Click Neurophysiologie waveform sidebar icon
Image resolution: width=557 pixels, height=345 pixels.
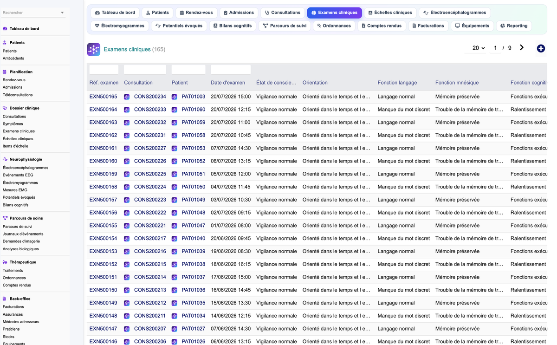tap(5, 159)
